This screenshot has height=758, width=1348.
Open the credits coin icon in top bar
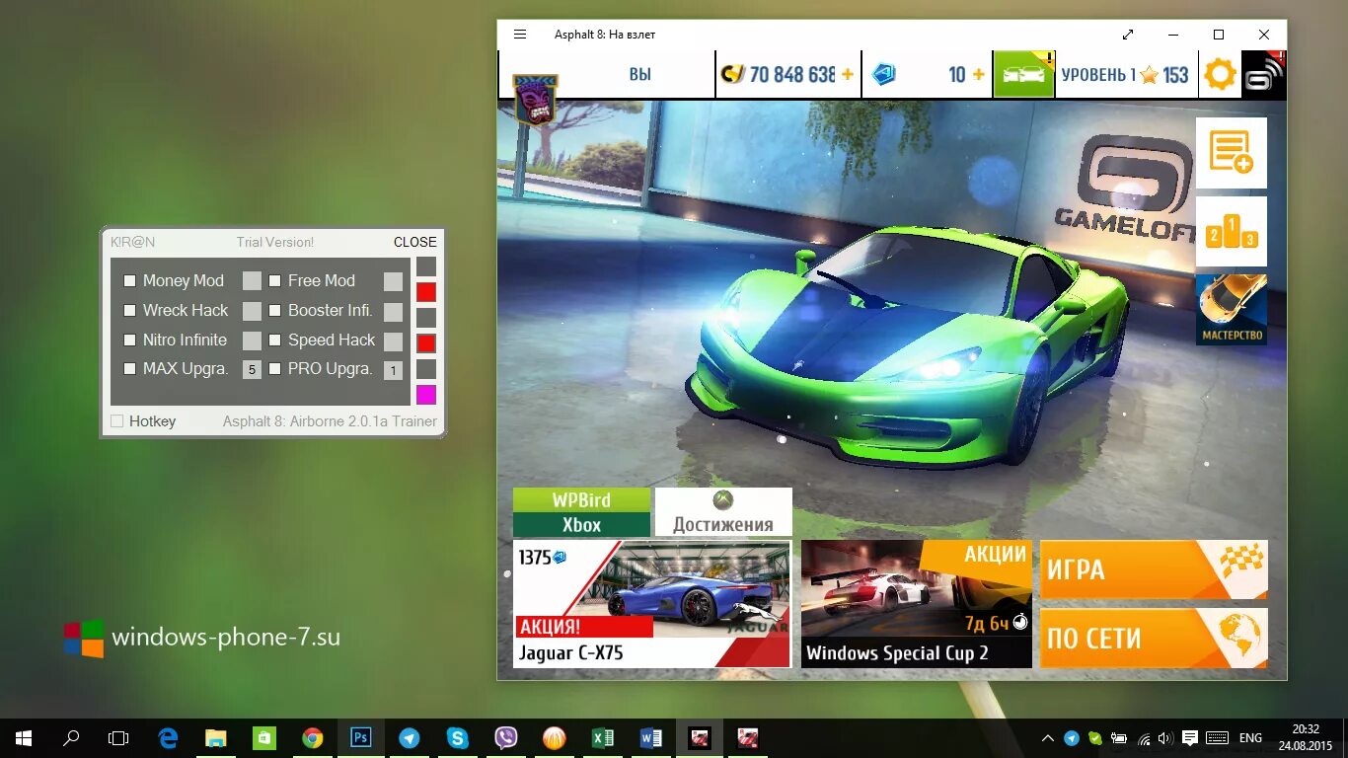[732, 74]
